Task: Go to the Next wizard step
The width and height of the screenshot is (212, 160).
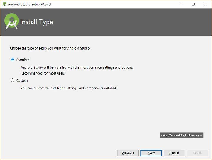Action: 151,153
